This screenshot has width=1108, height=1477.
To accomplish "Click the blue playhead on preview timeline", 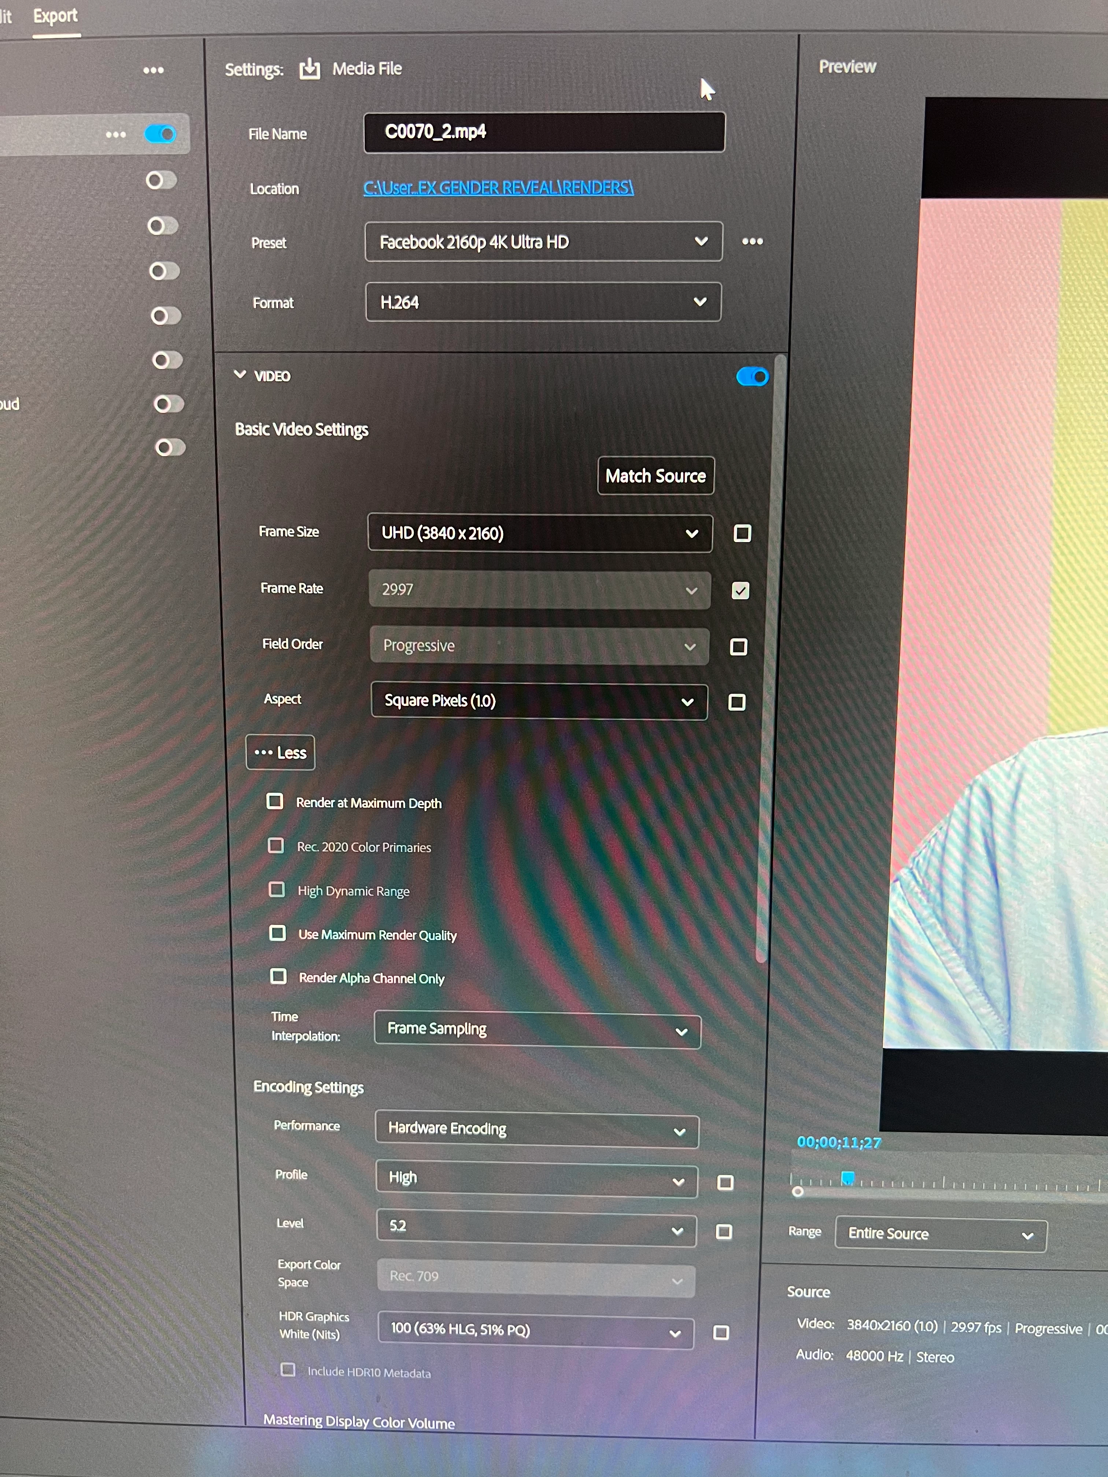I will tap(847, 1178).
